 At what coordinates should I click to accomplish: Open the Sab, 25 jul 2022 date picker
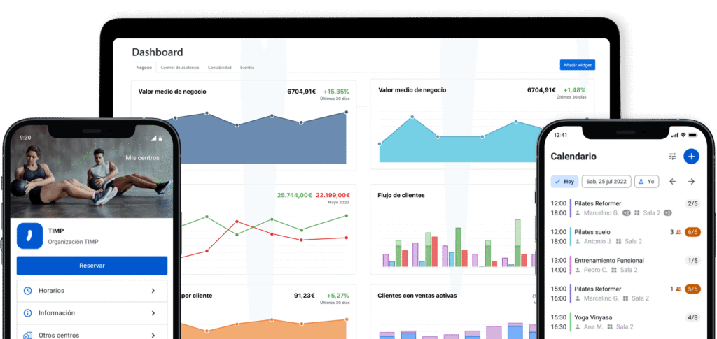point(606,182)
